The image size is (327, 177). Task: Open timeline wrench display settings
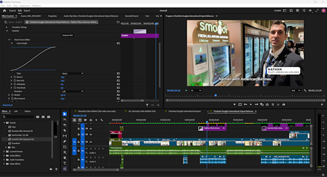[x=101, y=120]
